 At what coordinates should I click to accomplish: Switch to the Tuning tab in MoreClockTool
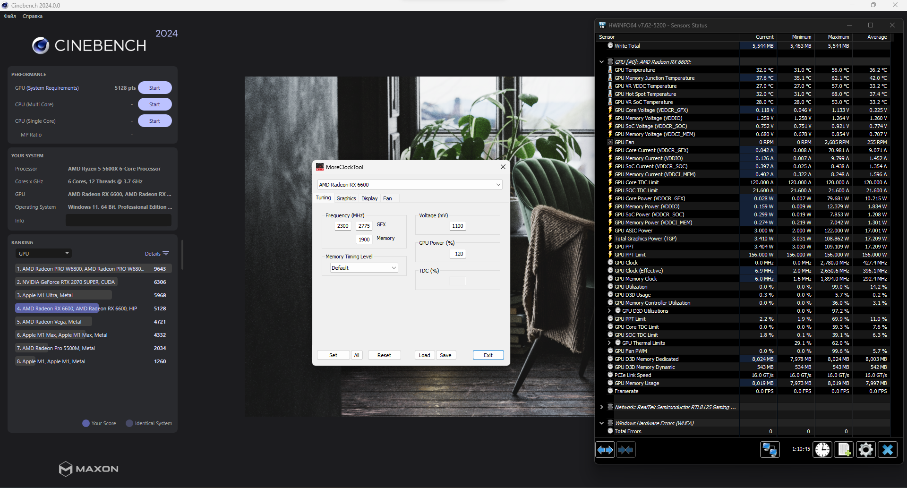click(x=324, y=198)
